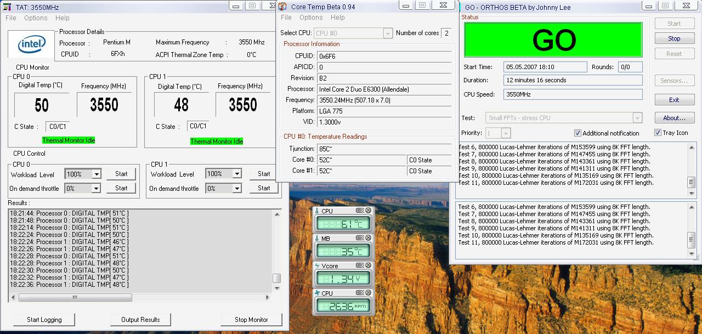Open CPU 0 Workload Level dropdown
This screenshot has width=702, height=334.
97,174
